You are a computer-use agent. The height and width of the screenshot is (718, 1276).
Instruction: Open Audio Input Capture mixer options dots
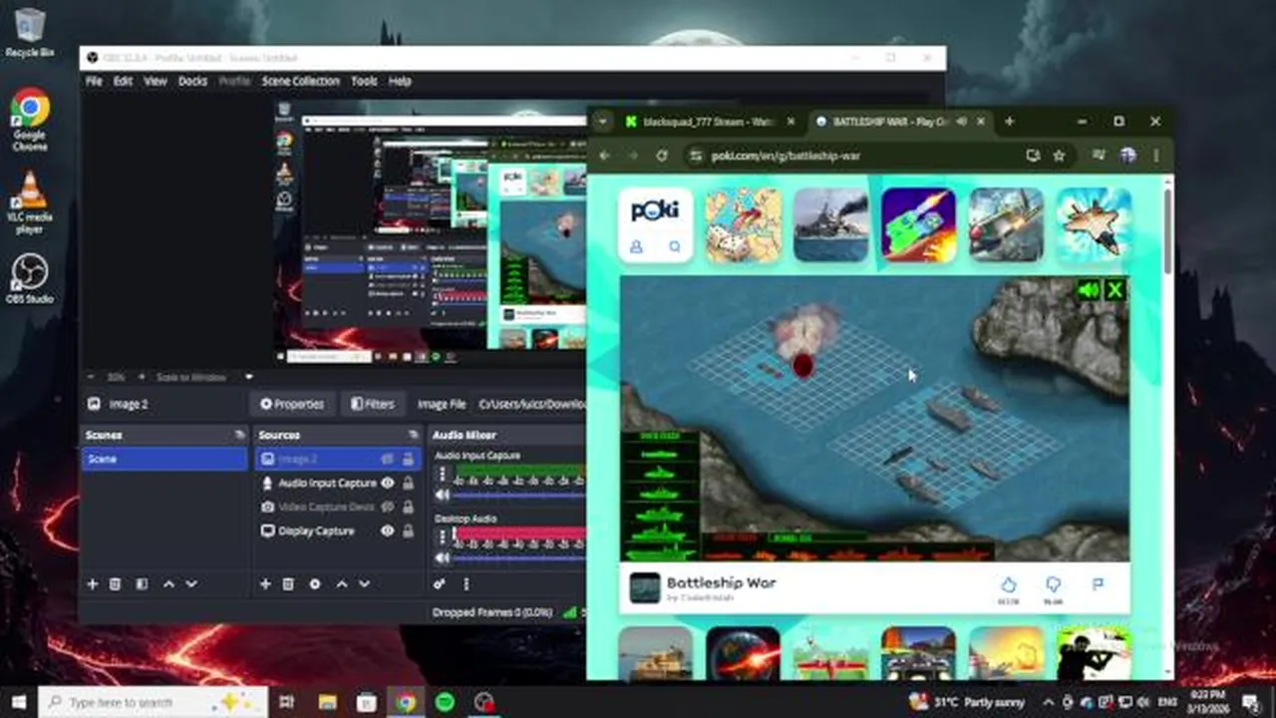pyautogui.click(x=442, y=475)
